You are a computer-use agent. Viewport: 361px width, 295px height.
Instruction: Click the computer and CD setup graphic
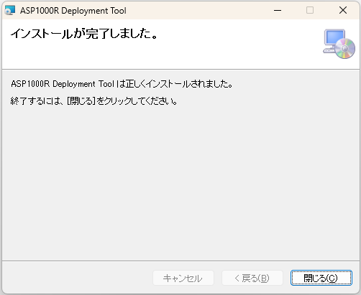[339, 44]
